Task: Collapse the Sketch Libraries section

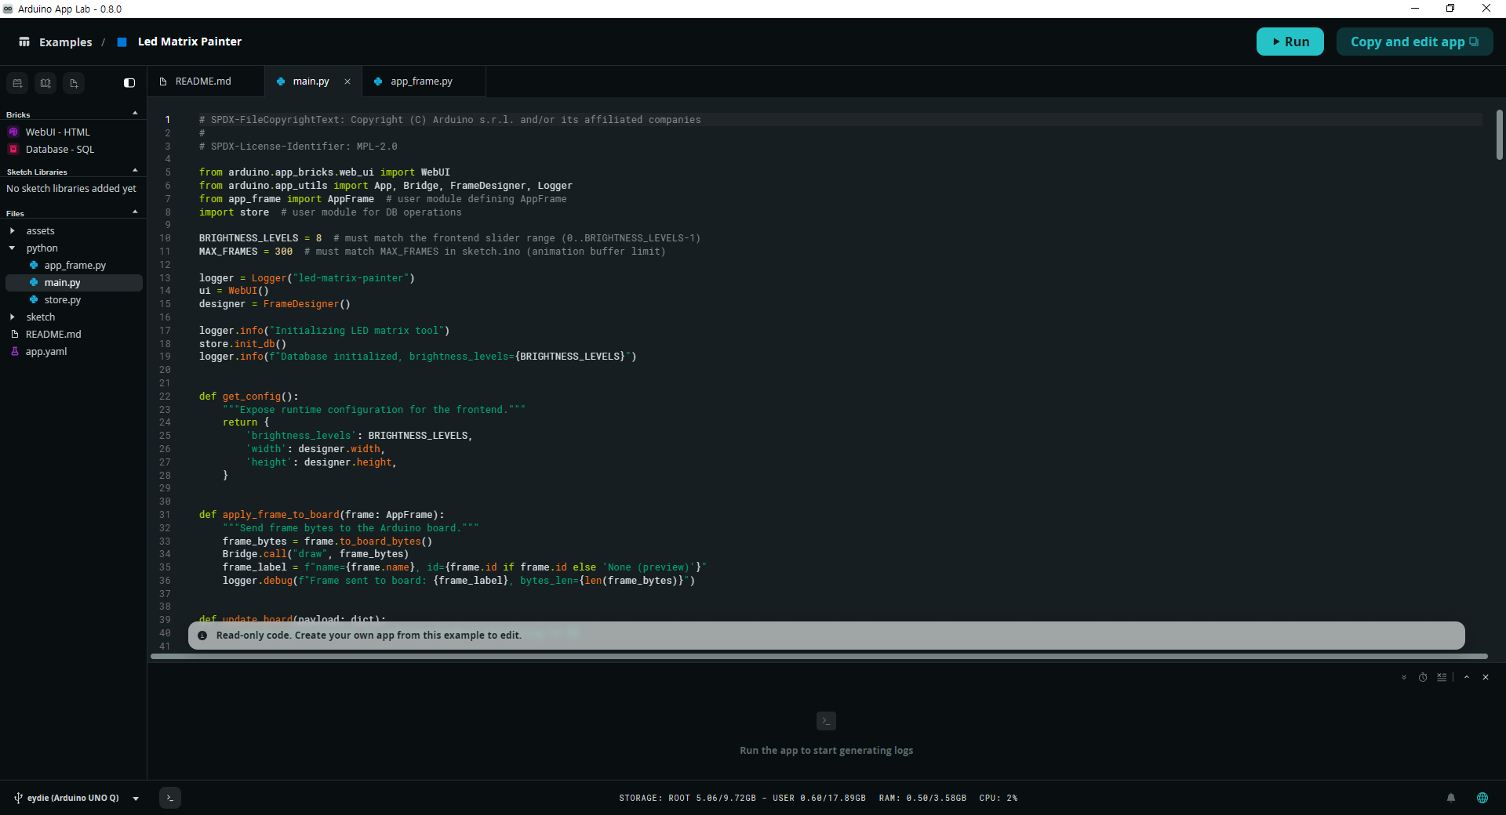Action: click(x=135, y=171)
